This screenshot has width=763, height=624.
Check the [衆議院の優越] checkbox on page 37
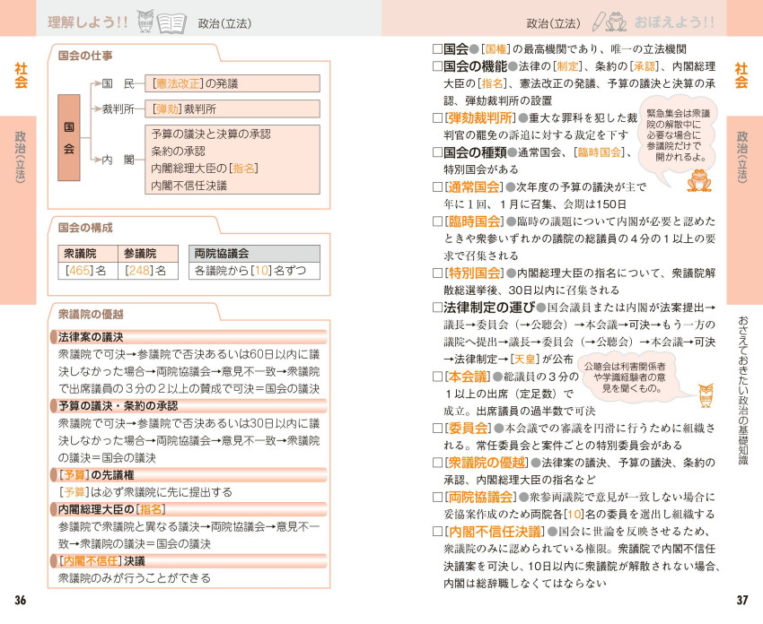point(437,462)
